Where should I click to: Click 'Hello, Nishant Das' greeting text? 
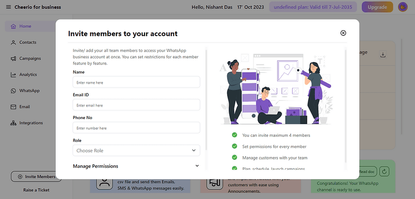pos(212,7)
